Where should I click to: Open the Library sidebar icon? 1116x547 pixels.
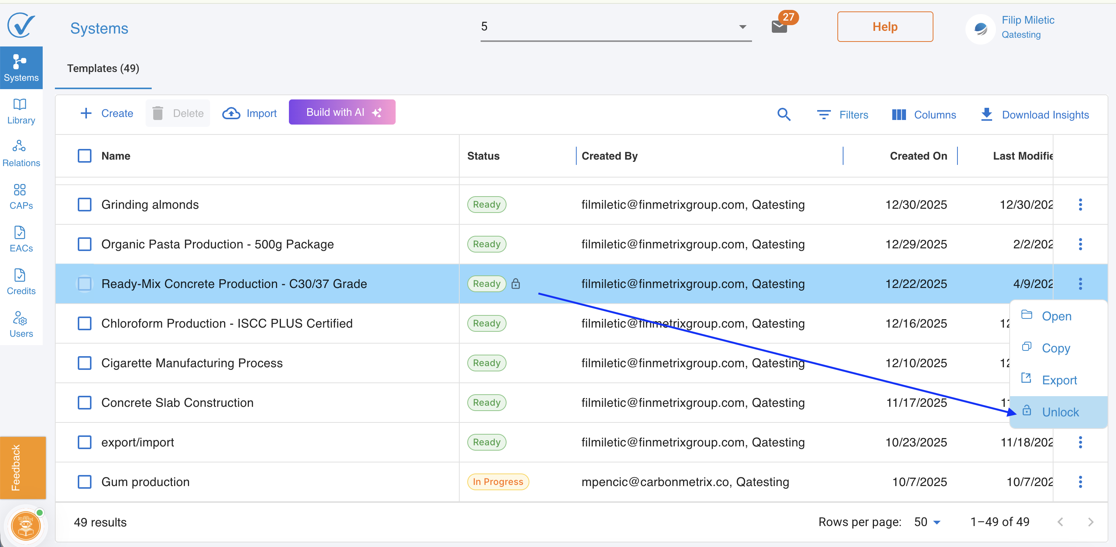20,111
